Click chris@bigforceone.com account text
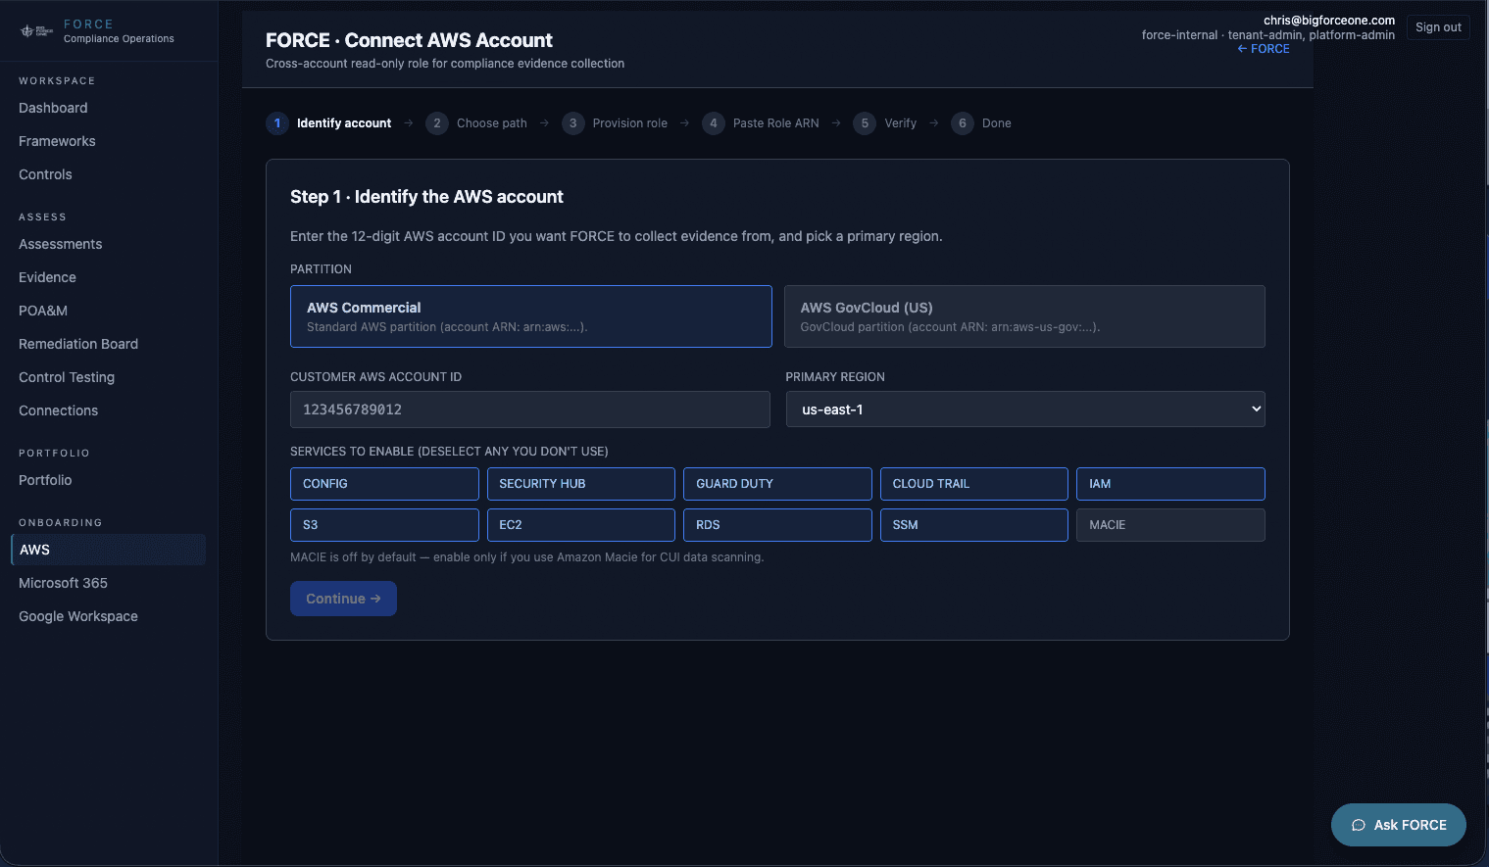Screen dimensions: 1489x867 [1329, 21]
